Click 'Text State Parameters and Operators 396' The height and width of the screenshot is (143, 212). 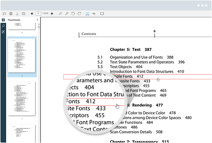(x=147, y=62)
